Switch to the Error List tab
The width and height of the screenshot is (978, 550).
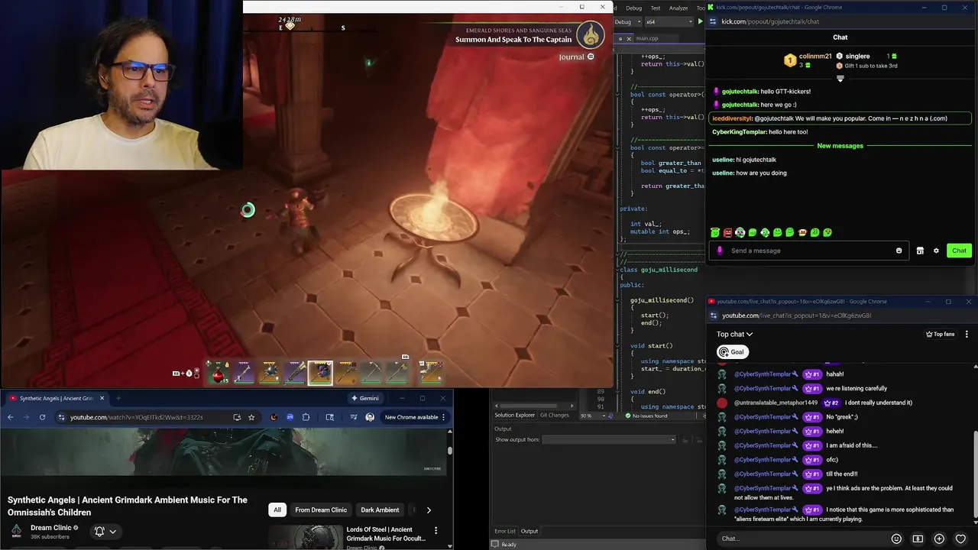(x=505, y=531)
